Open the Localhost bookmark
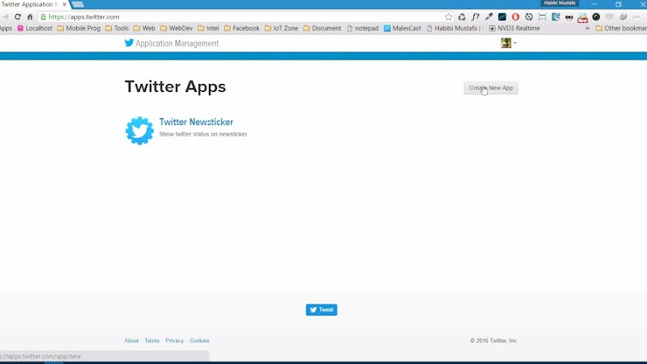Screen dimensions: 647x364 35,28
